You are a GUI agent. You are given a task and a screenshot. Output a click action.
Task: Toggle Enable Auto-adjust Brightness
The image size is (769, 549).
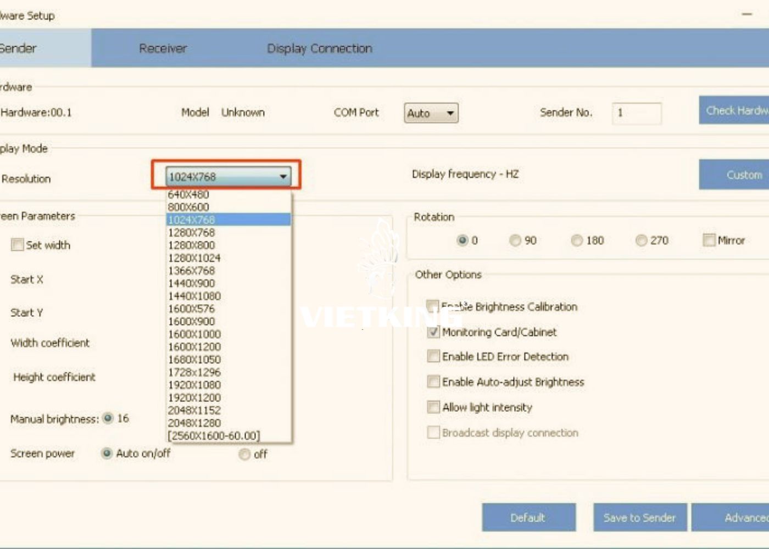point(433,382)
